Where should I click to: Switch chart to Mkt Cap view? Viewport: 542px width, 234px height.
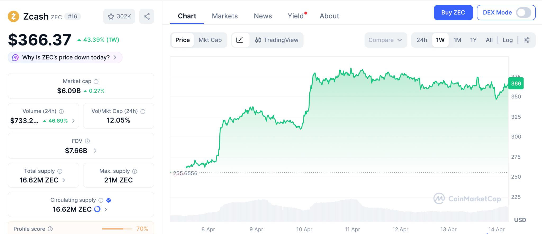210,40
